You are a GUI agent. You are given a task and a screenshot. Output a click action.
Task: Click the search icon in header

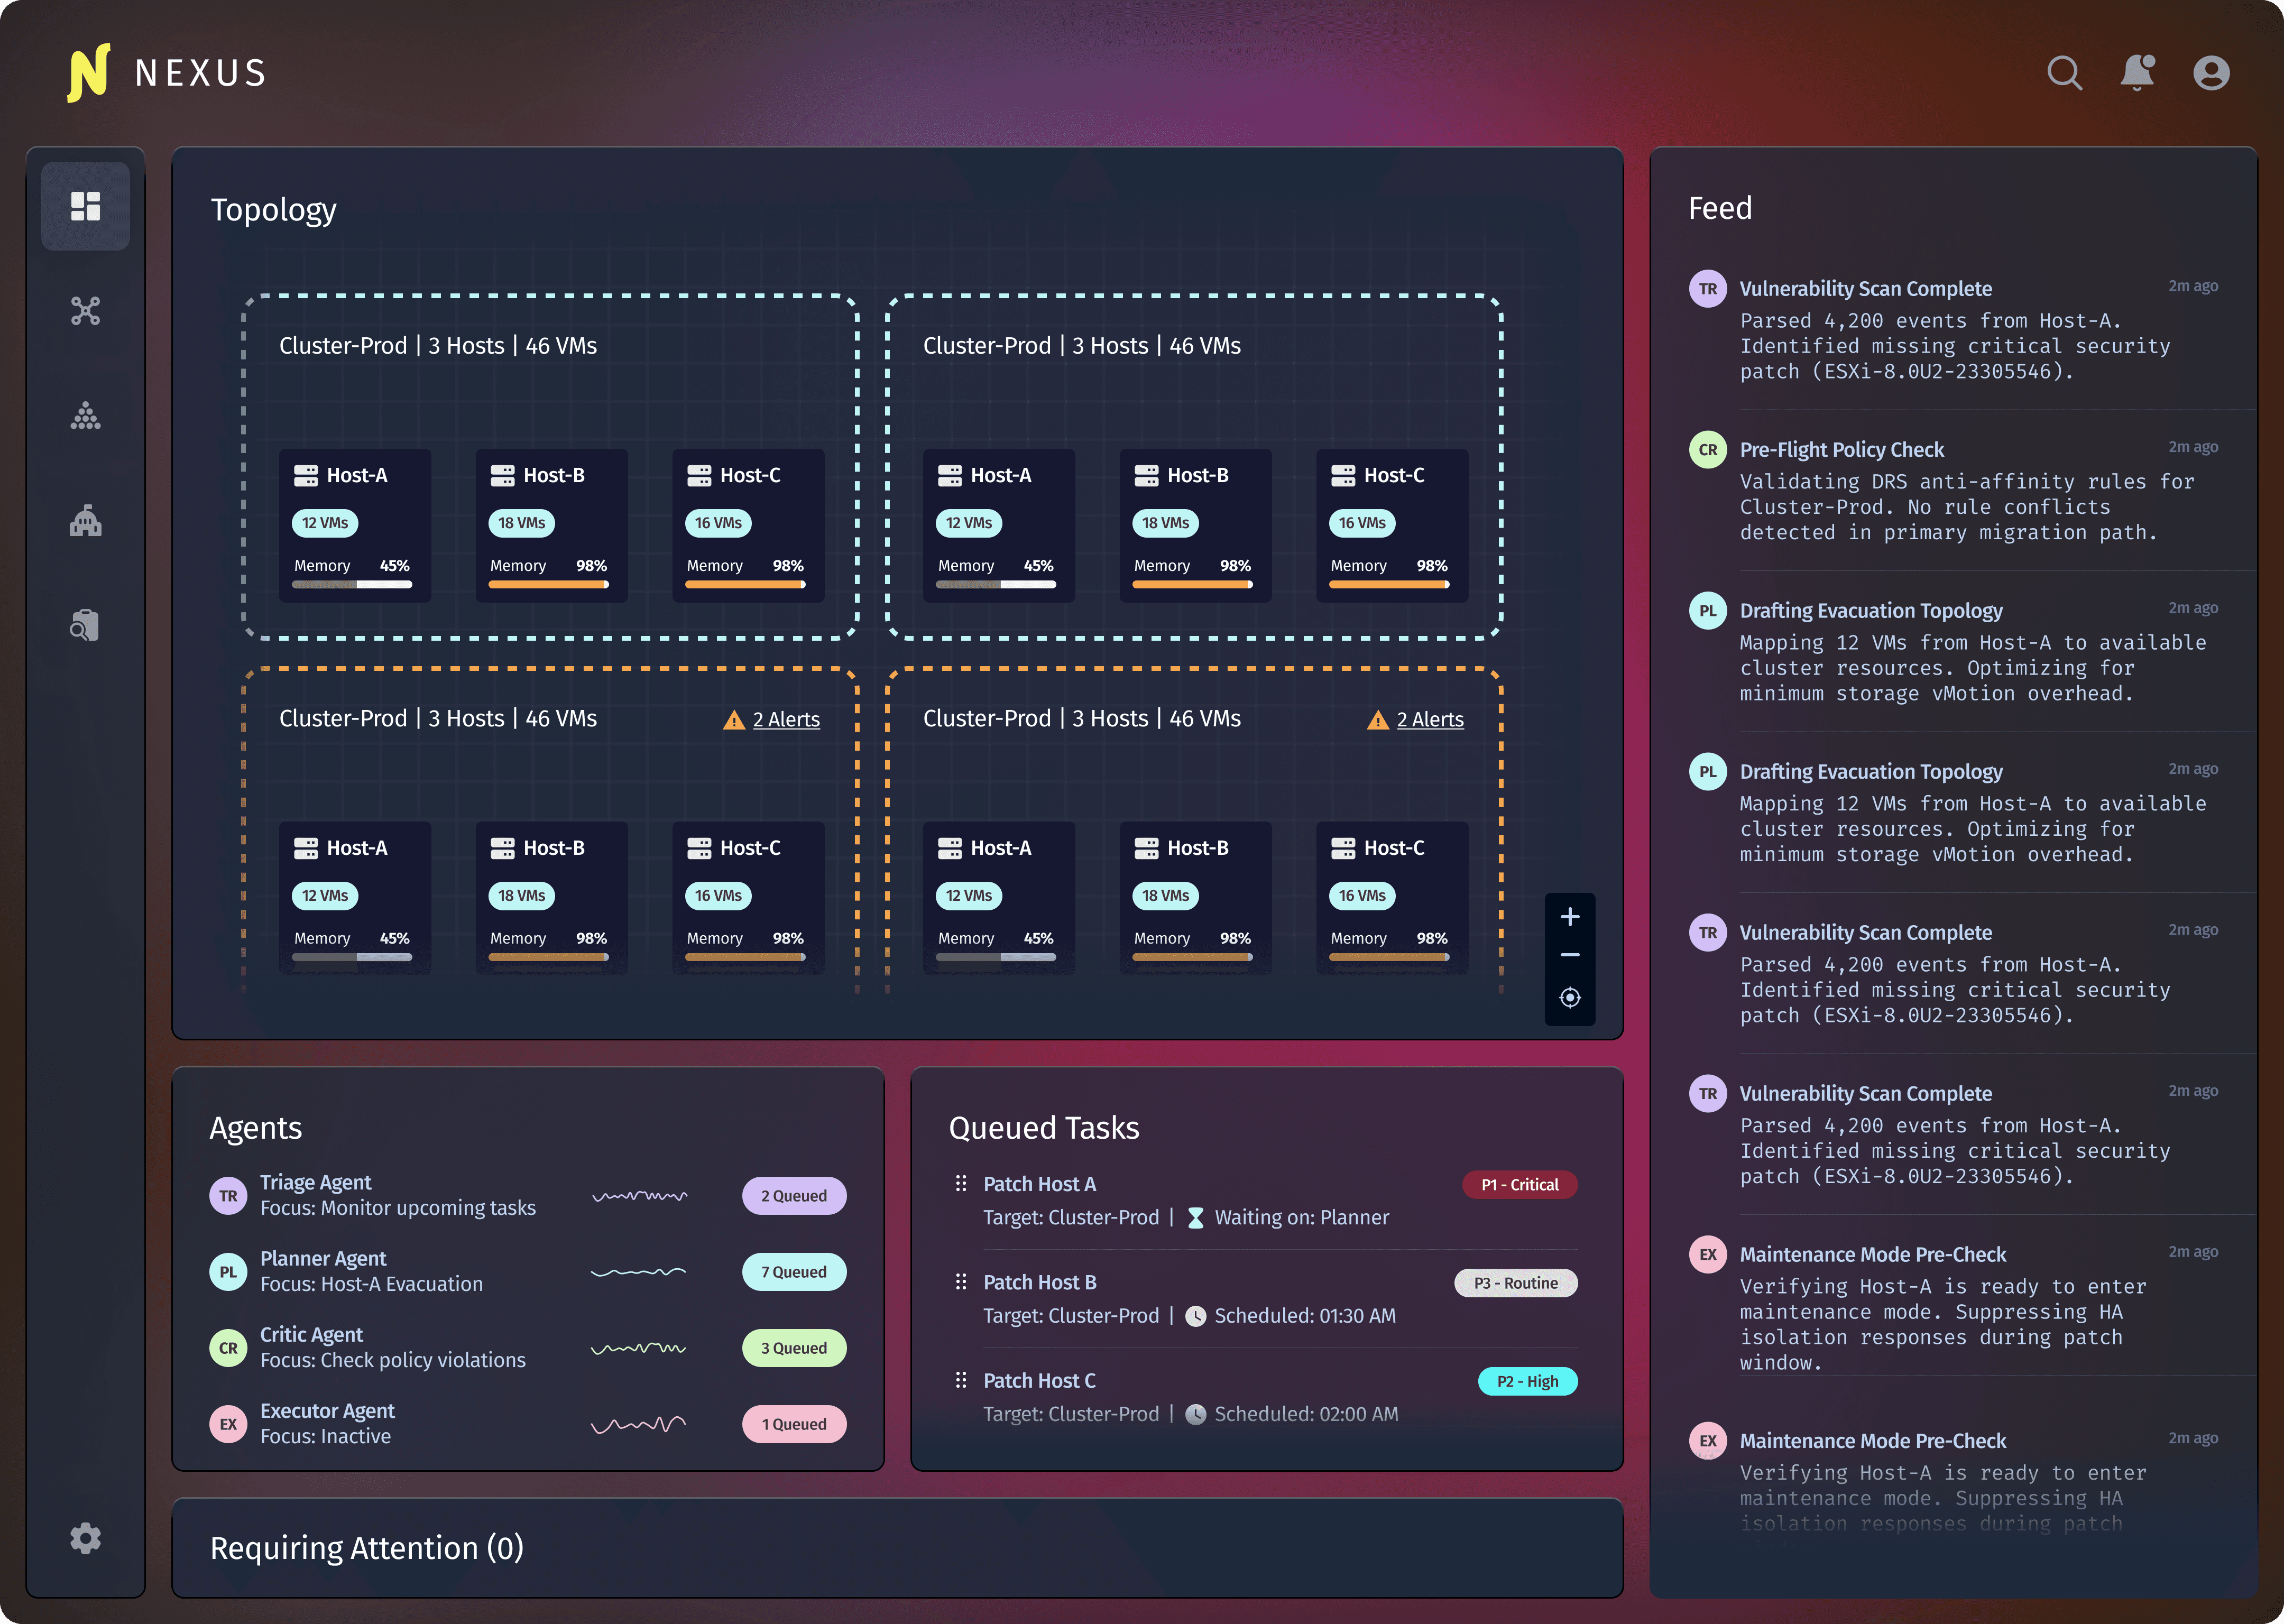[2064, 73]
